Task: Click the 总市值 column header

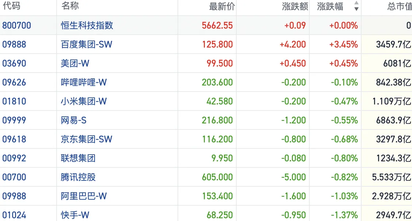Action: [x=399, y=7]
